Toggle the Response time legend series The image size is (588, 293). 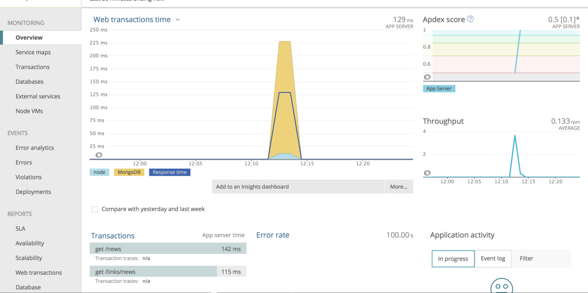point(169,172)
